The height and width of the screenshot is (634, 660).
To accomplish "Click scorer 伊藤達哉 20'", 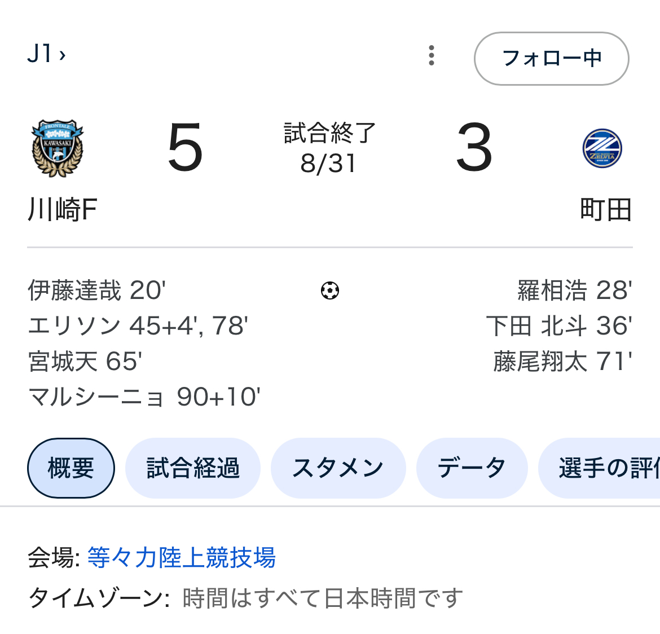I will [96, 291].
